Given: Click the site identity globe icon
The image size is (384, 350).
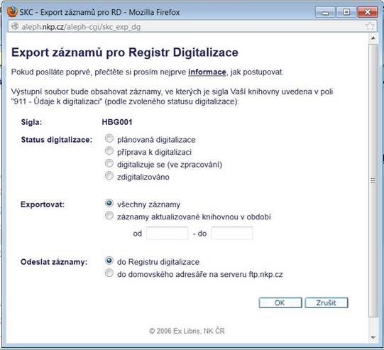Looking at the screenshot, I should (x=15, y=26).
